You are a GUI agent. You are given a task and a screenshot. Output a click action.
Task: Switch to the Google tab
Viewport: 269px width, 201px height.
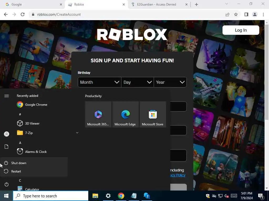[x=33, y=4]
